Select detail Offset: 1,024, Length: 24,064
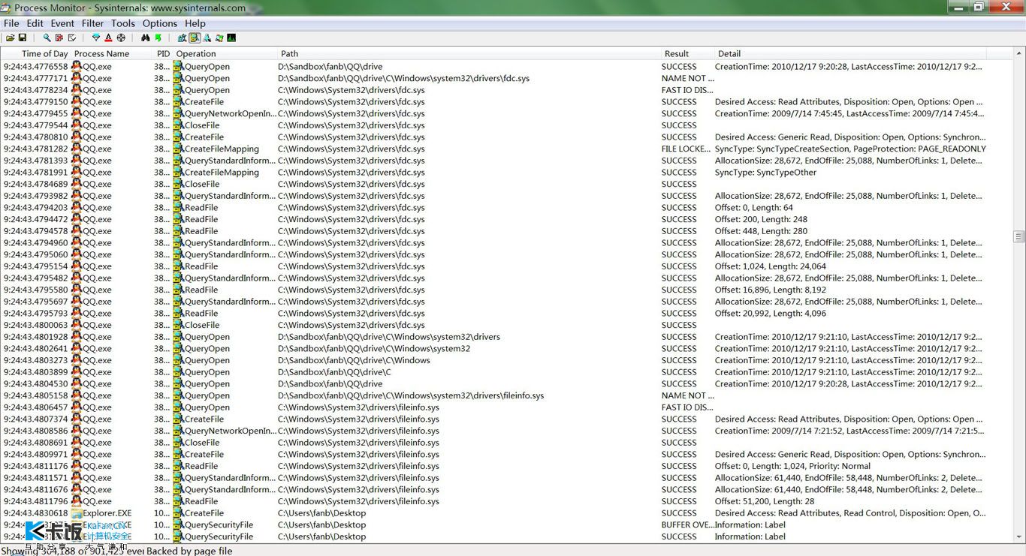1026x556 pixels. [771, 266]
